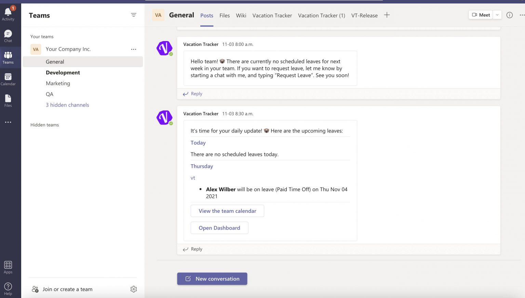The height and width of the screenshot is (298, 525).
Task: Click the VA avatar of Your Company Inc.
Action: point(36,49)
